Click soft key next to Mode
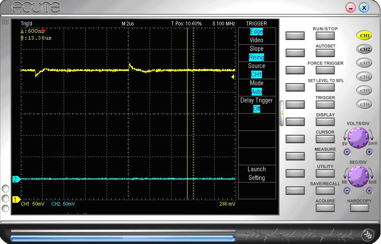Screen dimensions: 381x244 coord(295,88)
